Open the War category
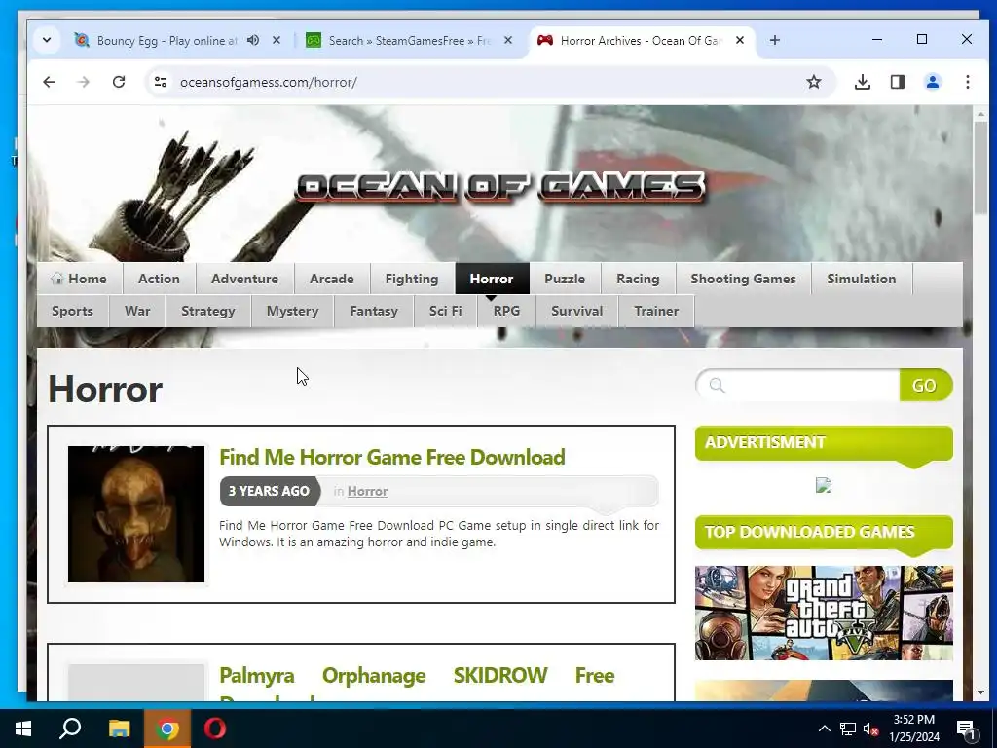The height and width of the screenshot is (748, 997). [x=137, y=311]
